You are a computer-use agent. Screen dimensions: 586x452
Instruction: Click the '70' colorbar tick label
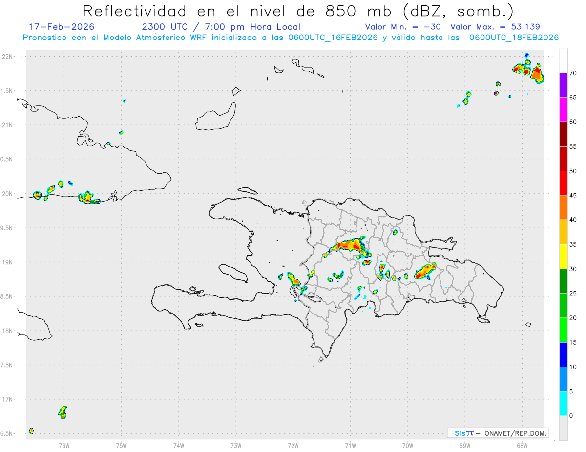click(x=573, y=73)
